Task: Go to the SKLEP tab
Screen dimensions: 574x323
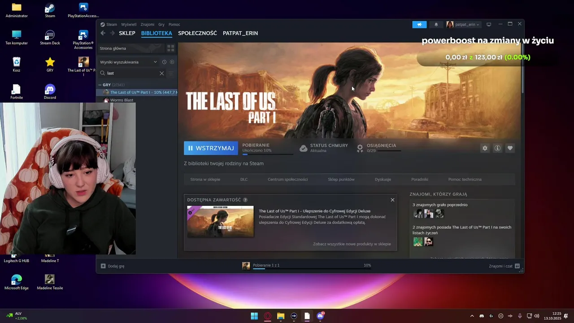Action: [x=127, y=33]
